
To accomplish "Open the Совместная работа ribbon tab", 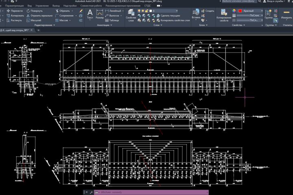I will (x=91, y=6).
